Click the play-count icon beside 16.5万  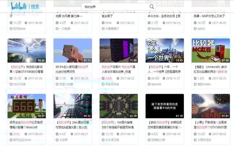195,23
